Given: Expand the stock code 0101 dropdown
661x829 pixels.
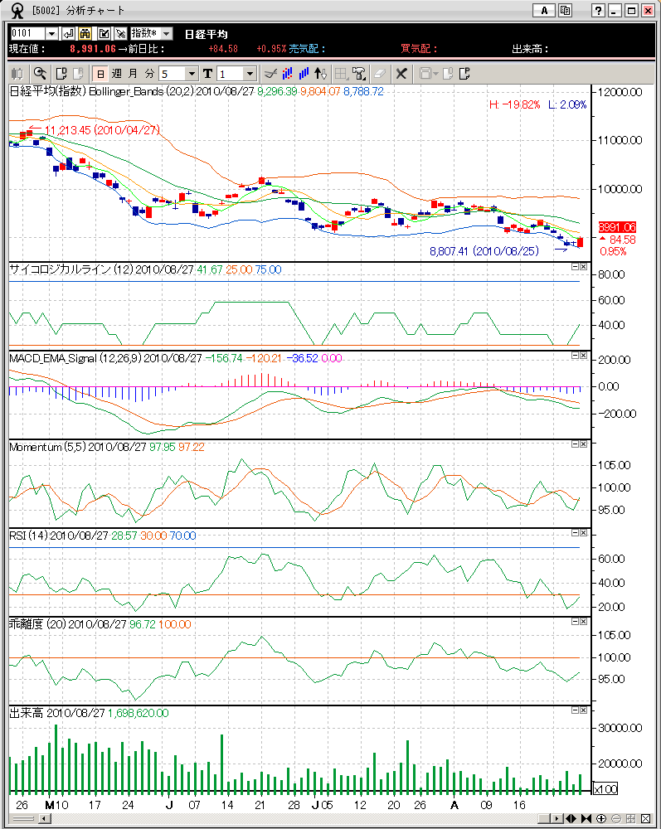Looking at the screenshot, I should 52,33.
